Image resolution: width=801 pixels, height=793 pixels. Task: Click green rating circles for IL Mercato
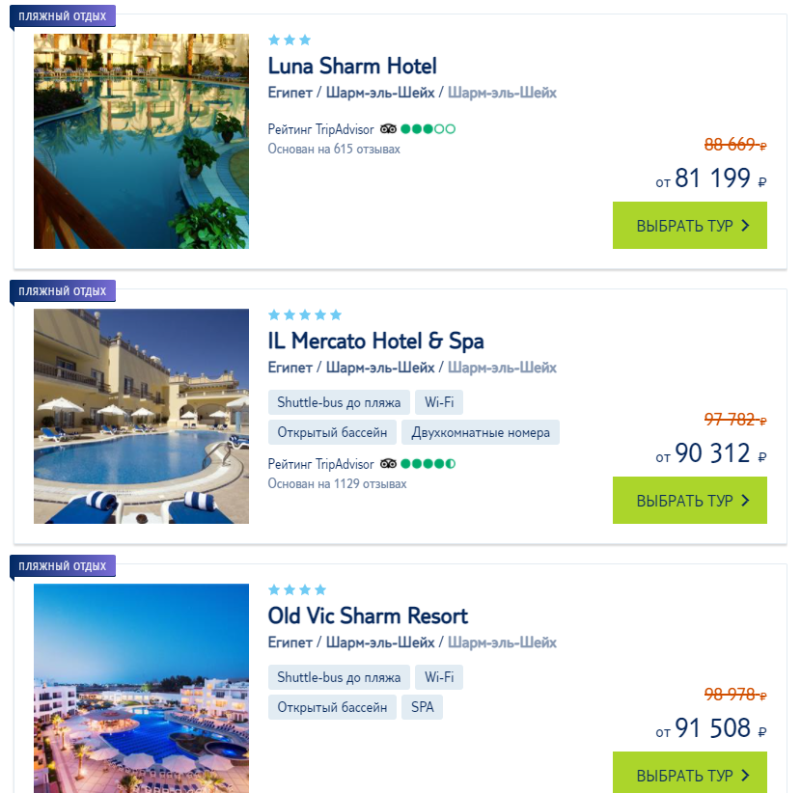(428, 464)
